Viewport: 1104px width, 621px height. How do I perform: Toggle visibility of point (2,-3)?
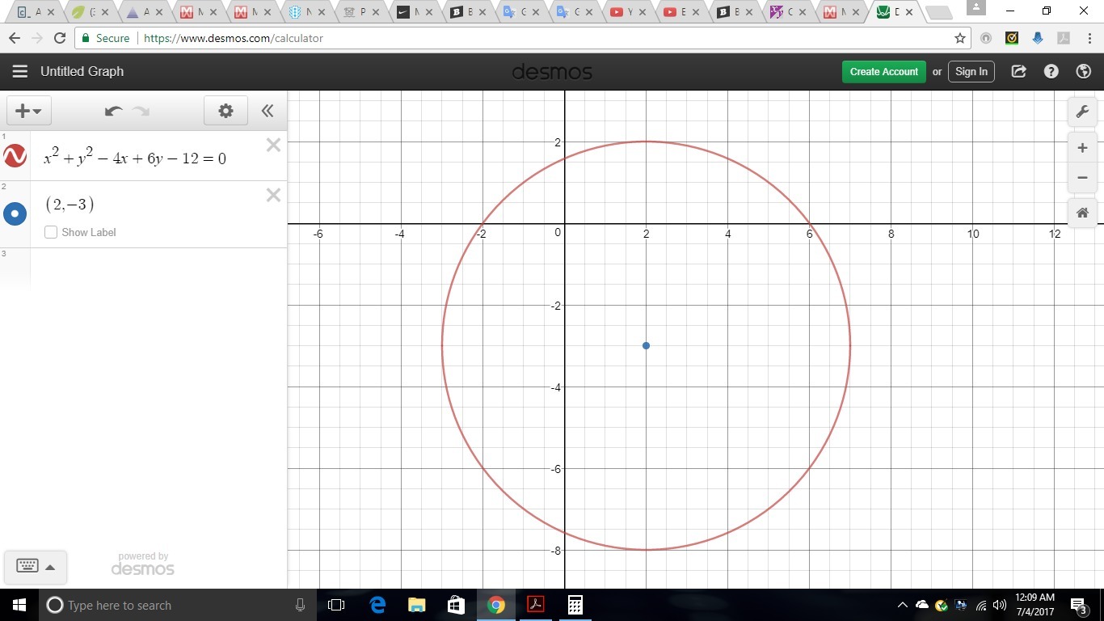click(15, 214)
